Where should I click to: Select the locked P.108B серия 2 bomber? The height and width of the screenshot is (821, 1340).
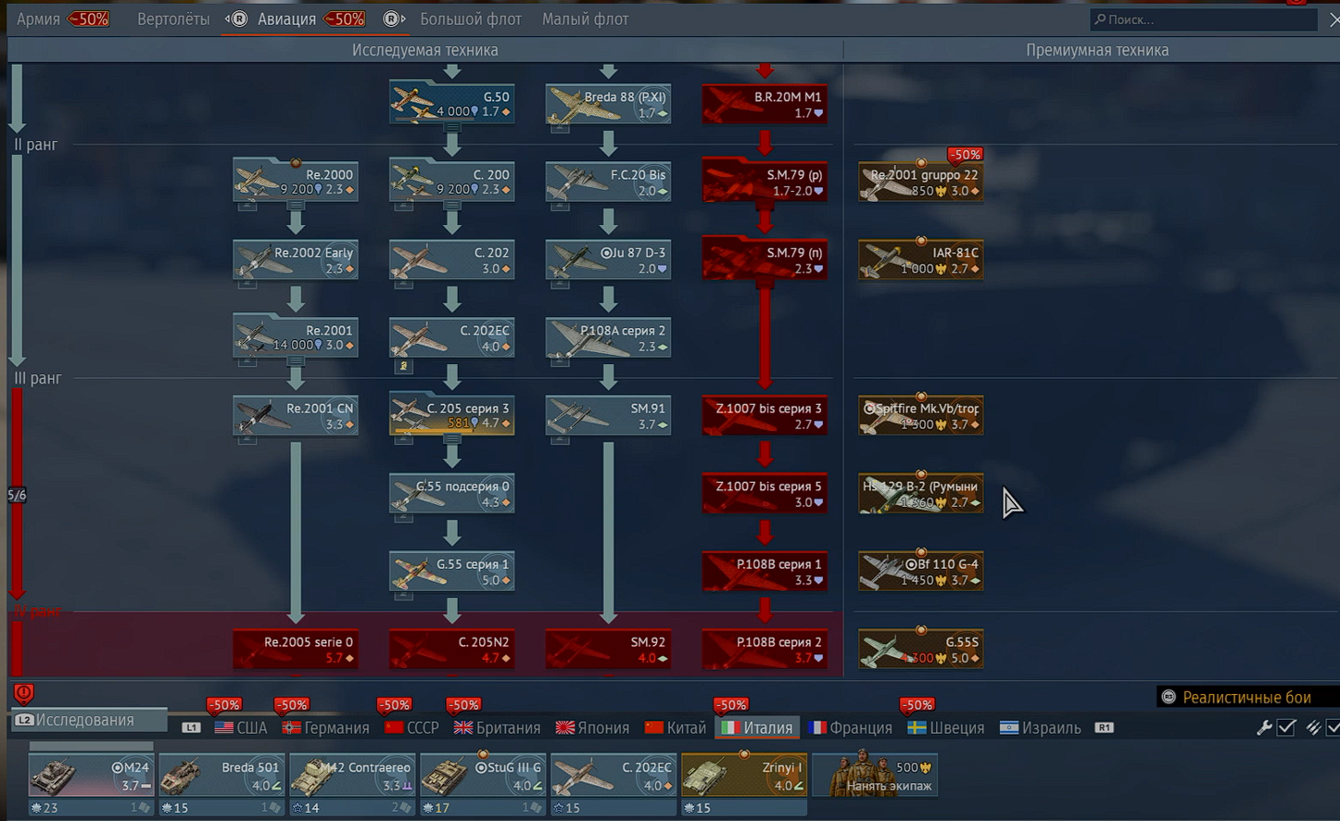point(765,650)
